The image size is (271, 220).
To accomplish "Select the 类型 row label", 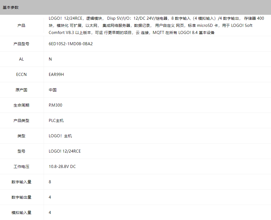I will point(21,136).
